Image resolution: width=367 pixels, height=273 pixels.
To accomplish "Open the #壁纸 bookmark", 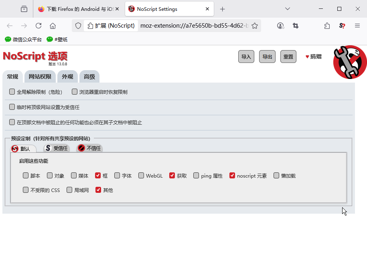I will tap(57, 39).
